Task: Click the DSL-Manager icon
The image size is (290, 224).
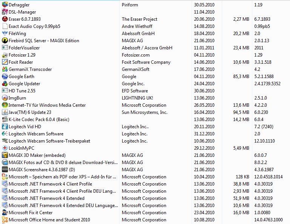Action: 5,12
